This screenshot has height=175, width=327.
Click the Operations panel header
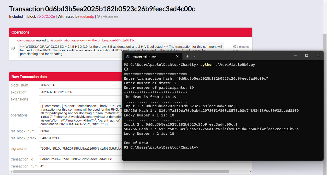pyautogui.click(x=131, y=32)
